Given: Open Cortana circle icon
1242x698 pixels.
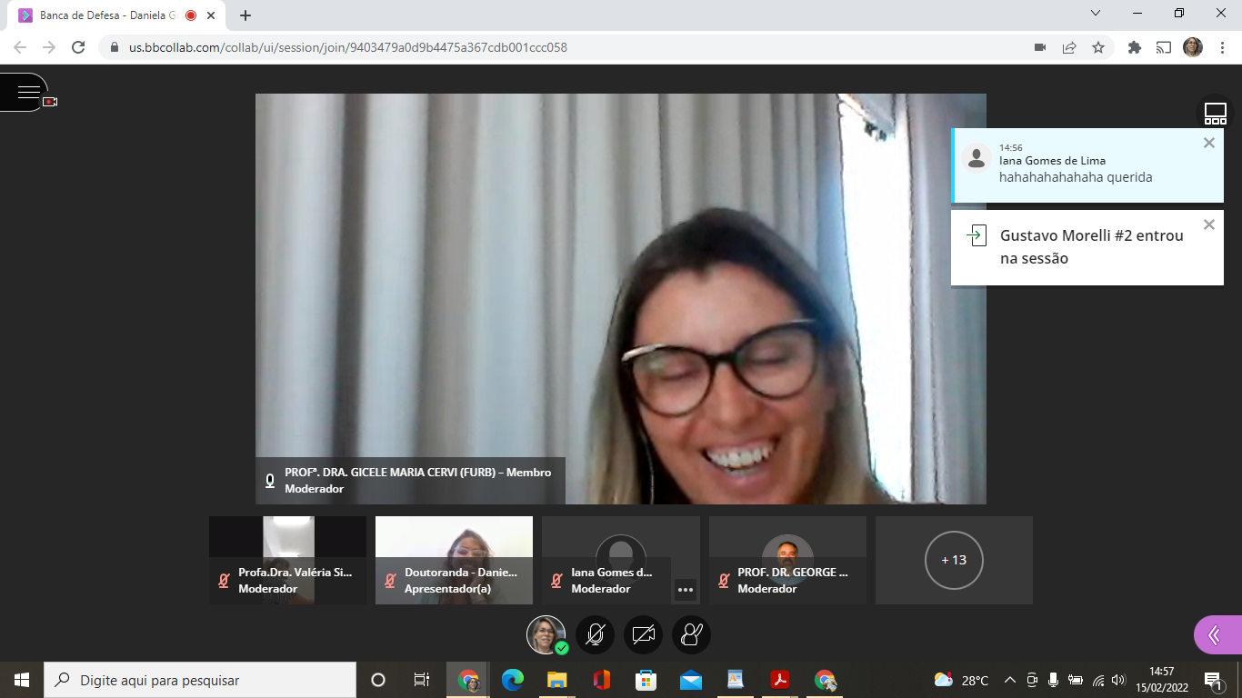Looking at the screenshot, I should coord(378,680).
